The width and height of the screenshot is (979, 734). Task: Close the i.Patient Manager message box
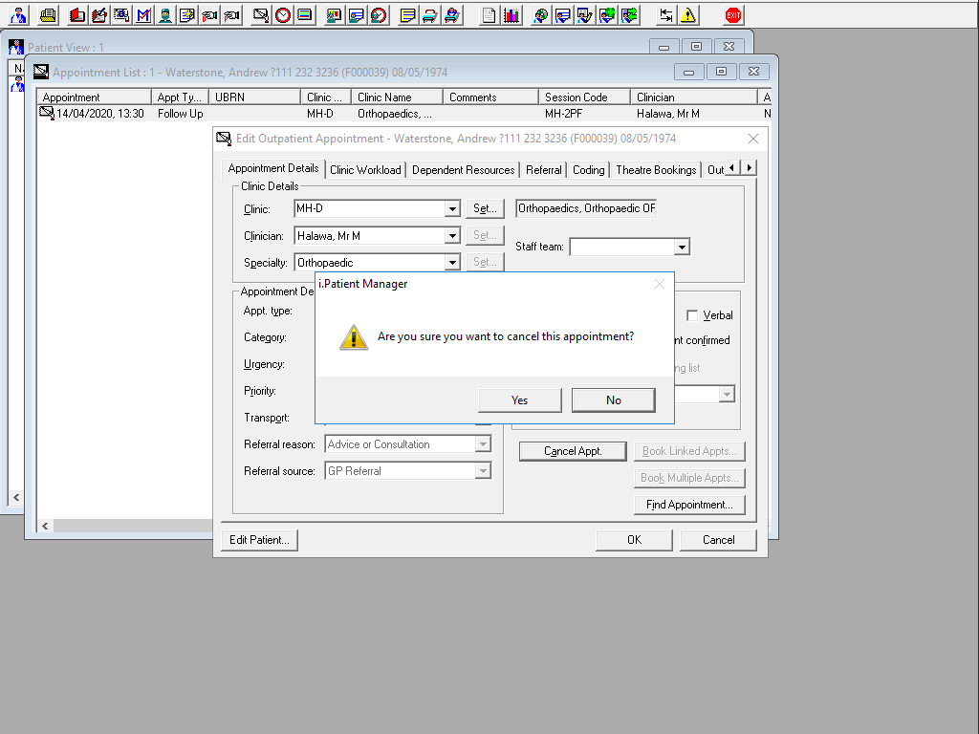click(x=660, y=284)
